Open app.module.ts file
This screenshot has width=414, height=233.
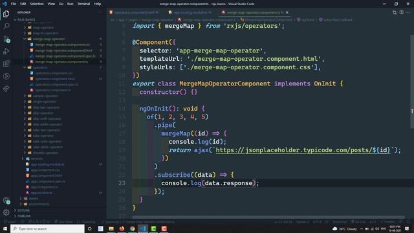coord(41,193)
